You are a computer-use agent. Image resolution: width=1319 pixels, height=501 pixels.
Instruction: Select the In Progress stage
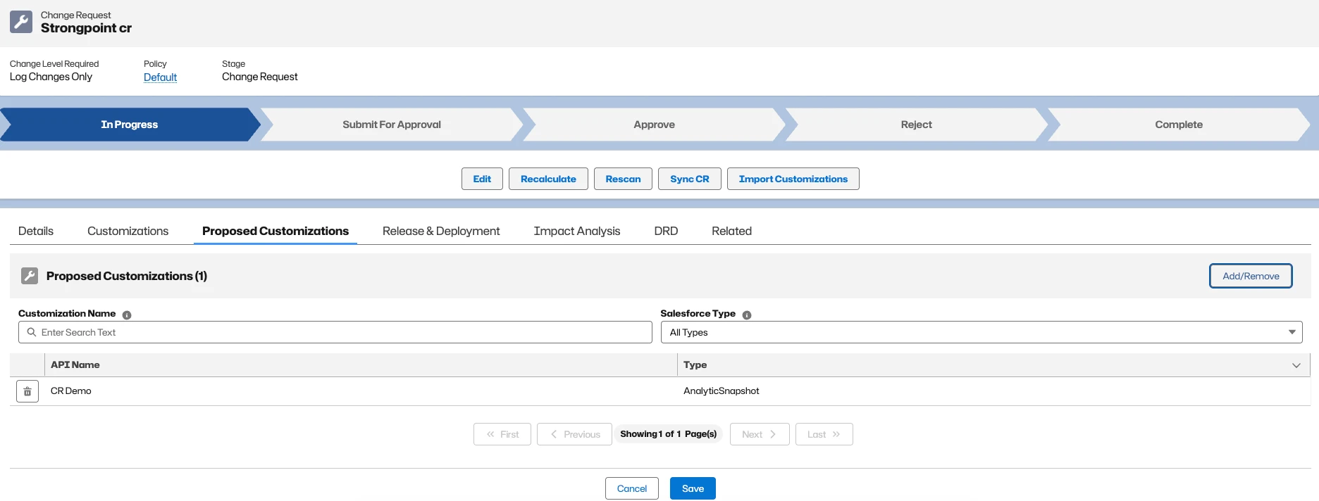130,125
